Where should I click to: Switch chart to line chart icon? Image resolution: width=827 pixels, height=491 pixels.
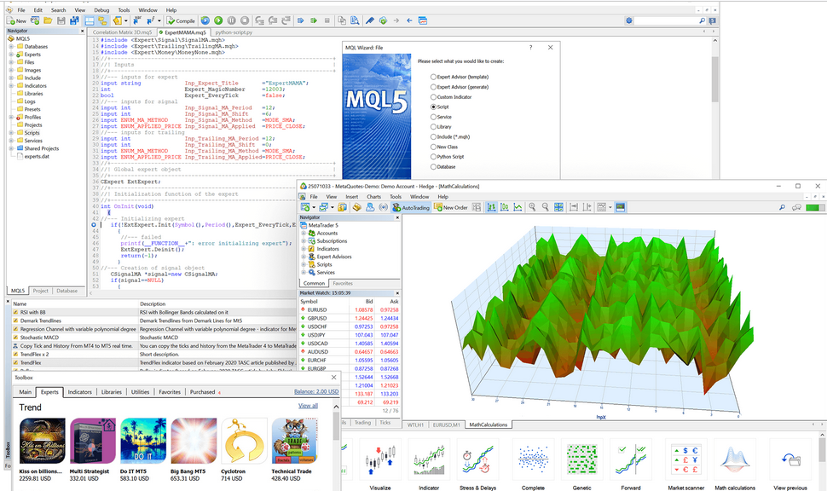tap(518, 208)
